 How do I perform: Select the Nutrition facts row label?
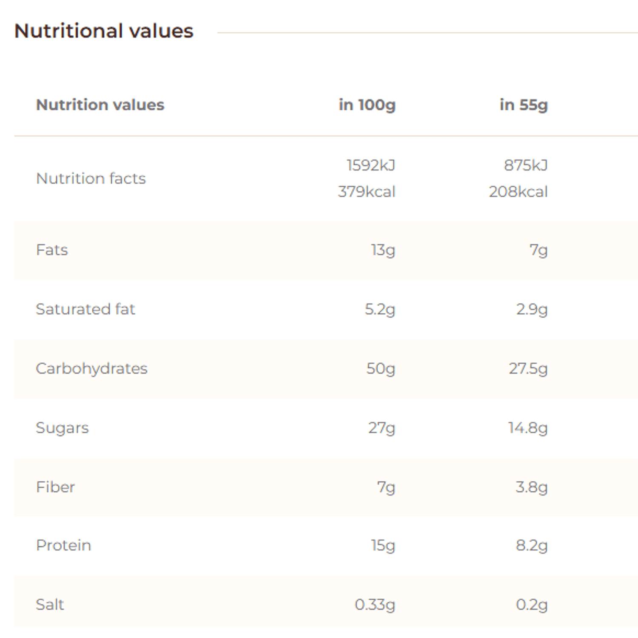pyautogui.click(x=91, y=178)
